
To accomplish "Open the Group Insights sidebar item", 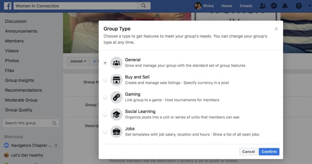I will pos(19,80).
